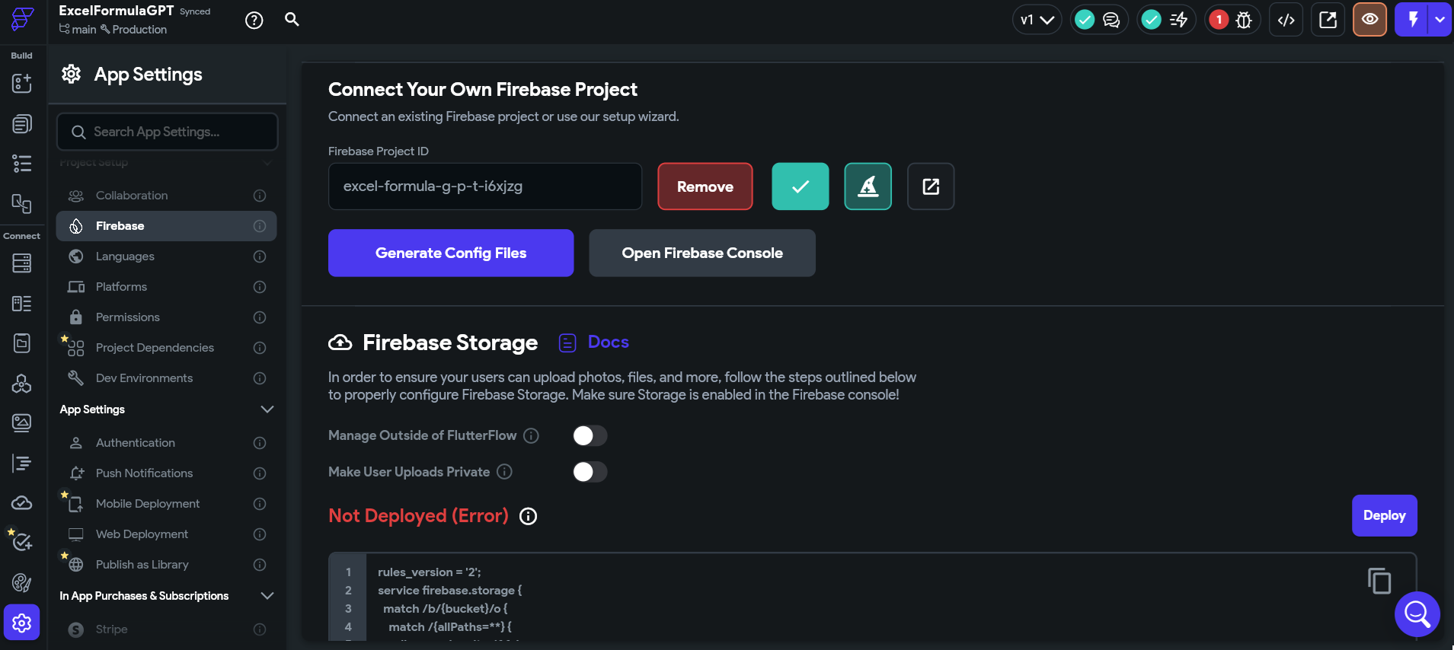Click the info icon on Web Deployment row
The image size is (1454, 650).
pyautogui.click(x=260, y=534)
